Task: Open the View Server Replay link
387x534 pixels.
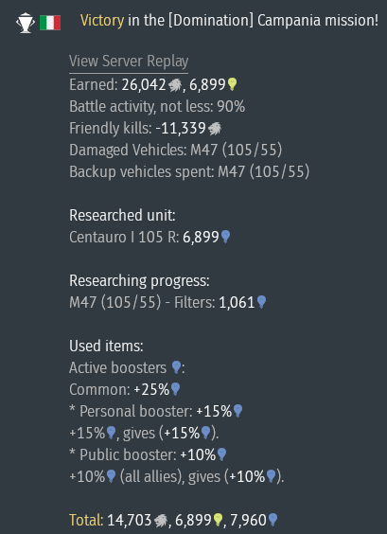Action: (x=129, y=62)
